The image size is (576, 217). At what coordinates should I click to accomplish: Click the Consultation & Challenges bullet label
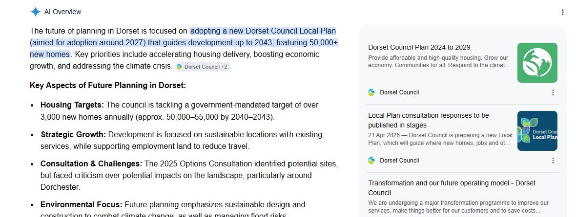coord(91,163)
